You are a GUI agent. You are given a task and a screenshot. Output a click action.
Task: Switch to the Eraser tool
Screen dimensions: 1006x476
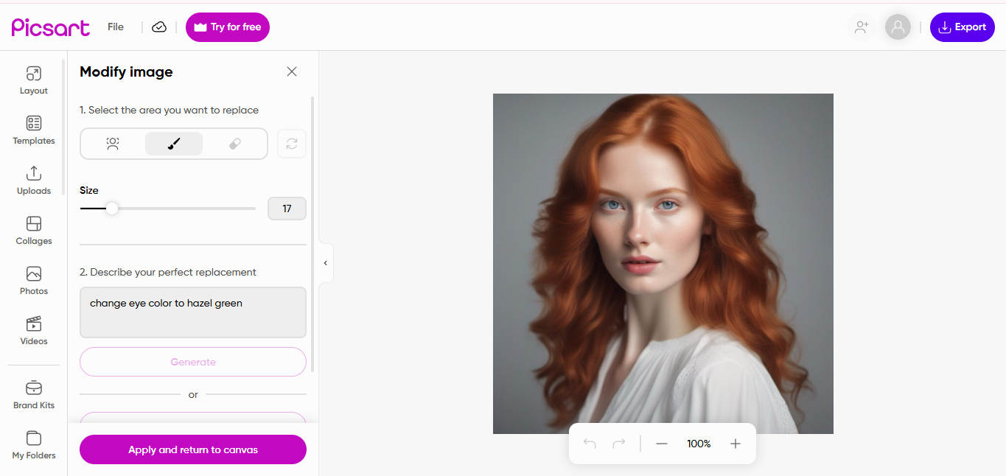tap(235, 143)
